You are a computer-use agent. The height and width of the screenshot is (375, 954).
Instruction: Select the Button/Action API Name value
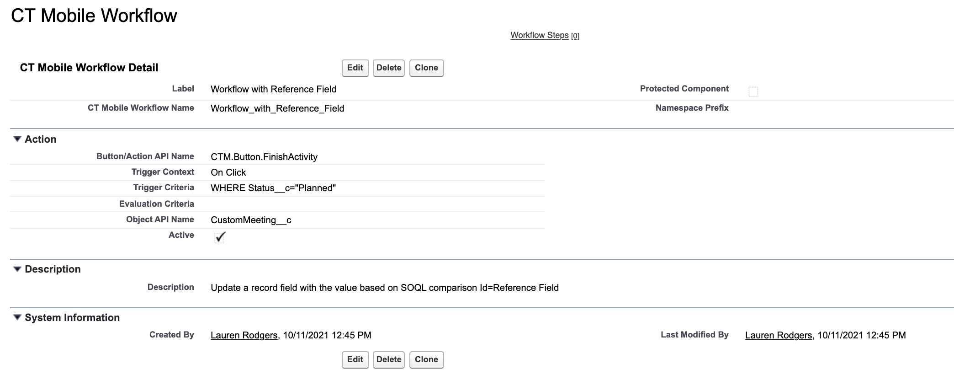click(264, 157)
